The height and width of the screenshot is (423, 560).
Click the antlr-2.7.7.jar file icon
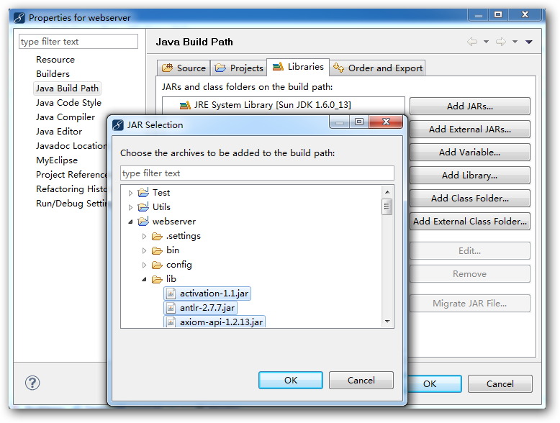171,308
